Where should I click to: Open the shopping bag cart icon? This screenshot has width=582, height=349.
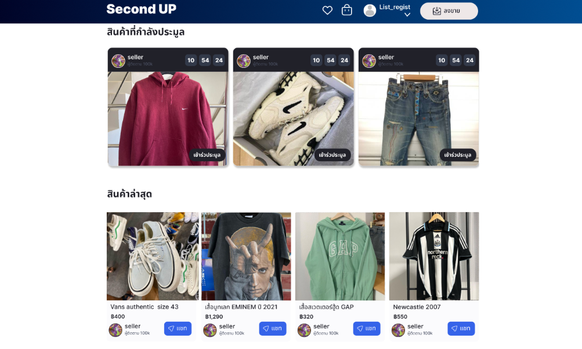[x=347, y=10]
